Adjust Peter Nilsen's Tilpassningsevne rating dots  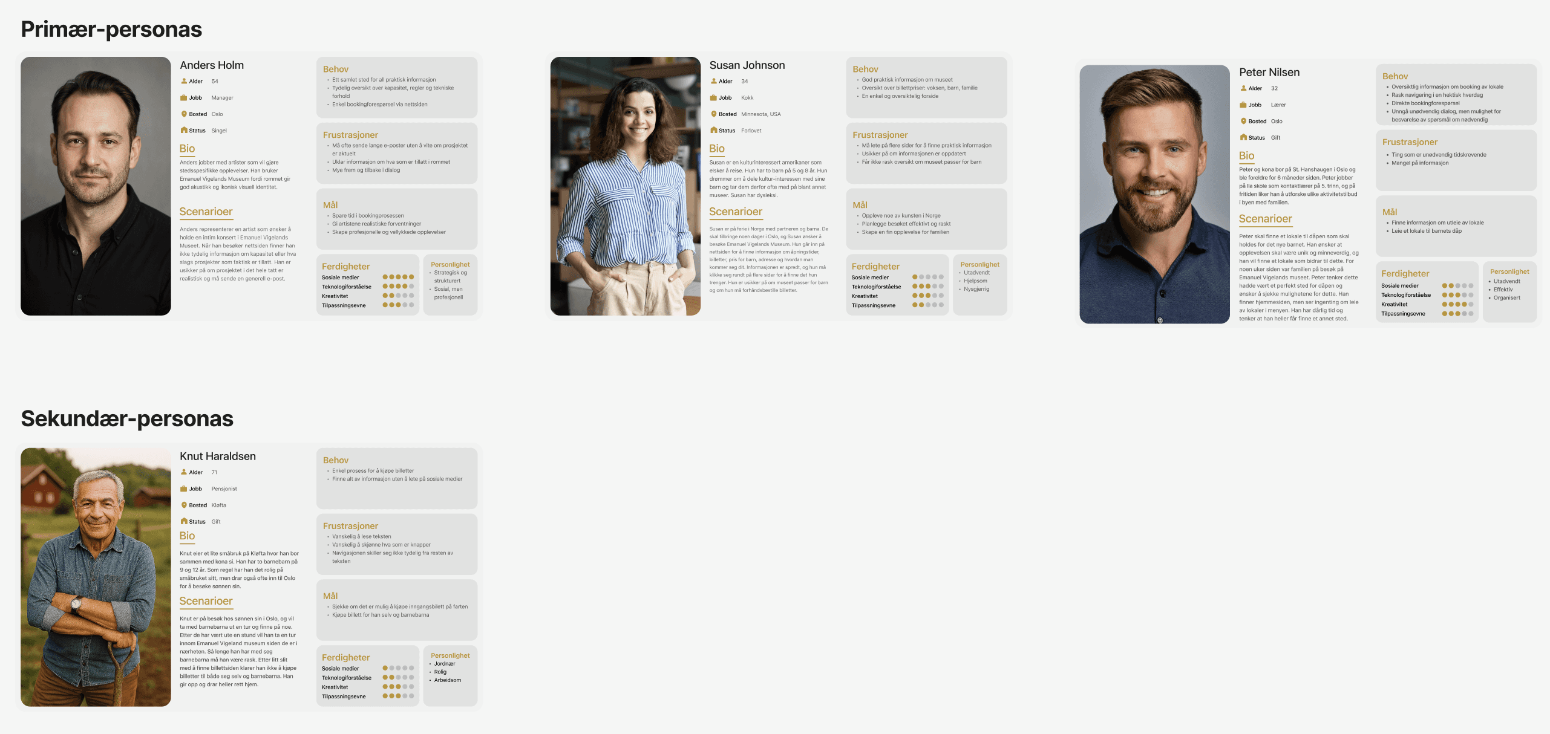click(1458, 314)
